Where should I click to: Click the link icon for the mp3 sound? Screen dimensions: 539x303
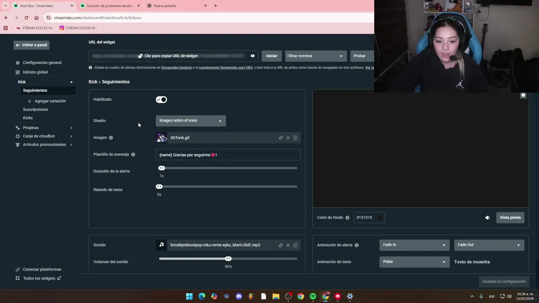pyautogui.click(x=280, y=245)
